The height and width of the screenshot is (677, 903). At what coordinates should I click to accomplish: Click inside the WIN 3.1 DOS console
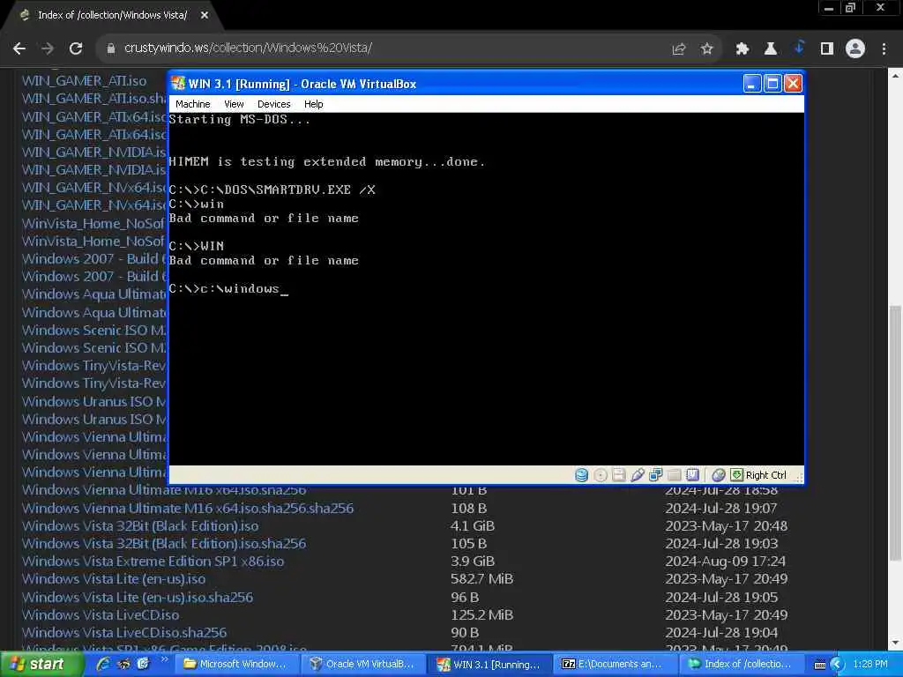coord(486,289)
